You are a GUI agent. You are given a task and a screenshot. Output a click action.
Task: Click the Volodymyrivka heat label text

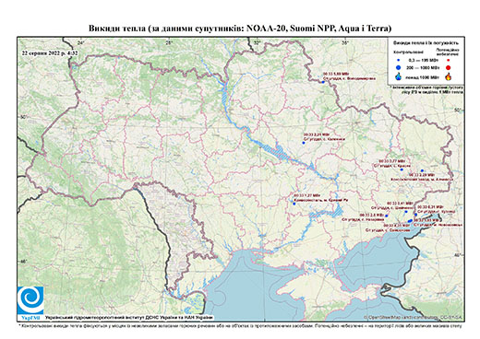click(349, 76)
